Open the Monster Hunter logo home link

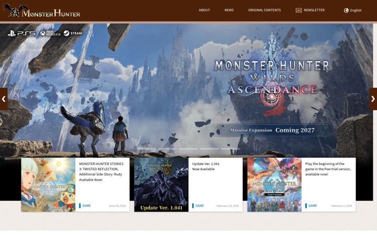(x=41, y=11)
